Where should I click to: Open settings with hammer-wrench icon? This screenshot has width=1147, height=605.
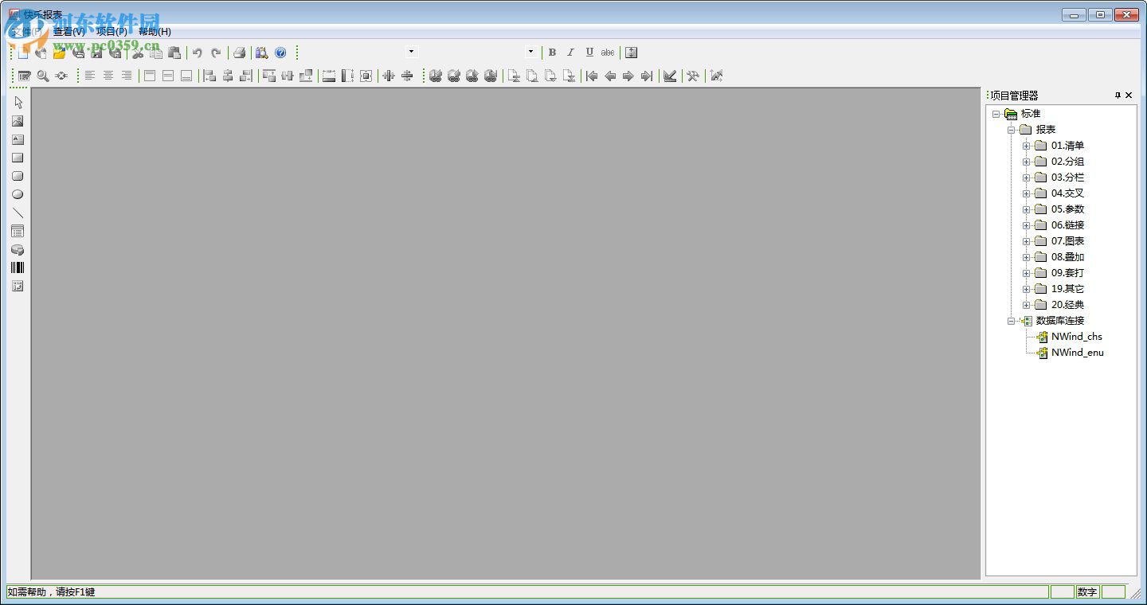click(x=693, y=76)
